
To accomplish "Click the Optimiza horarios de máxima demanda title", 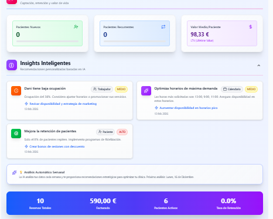I will [186, 88].
